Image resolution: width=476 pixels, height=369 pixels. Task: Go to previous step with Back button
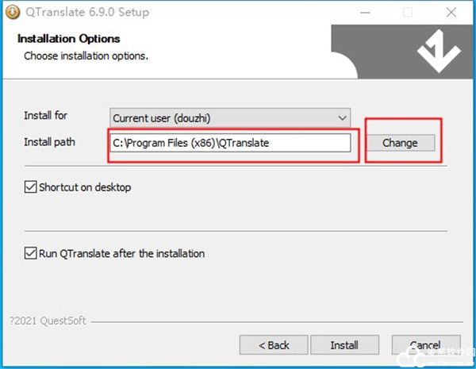(x=274, y=345)
